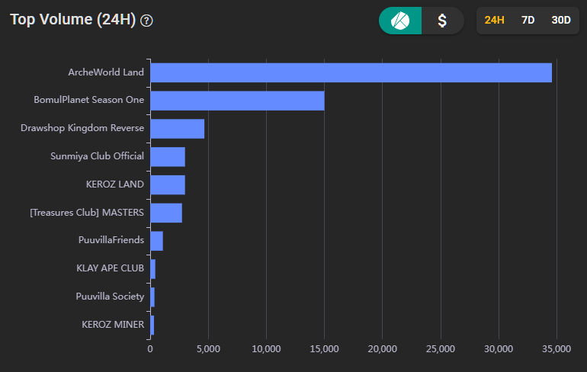Click the 10,000 axis label
This screenshot has width=587, height=372.
[x=266, y=349]
